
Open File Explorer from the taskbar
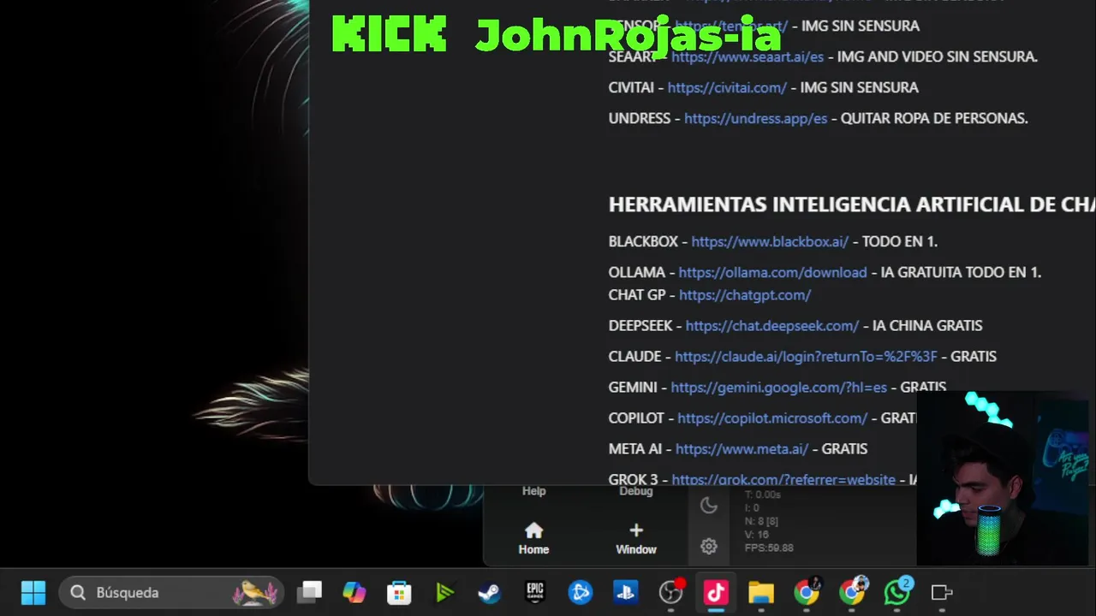[x=761, y=592]
